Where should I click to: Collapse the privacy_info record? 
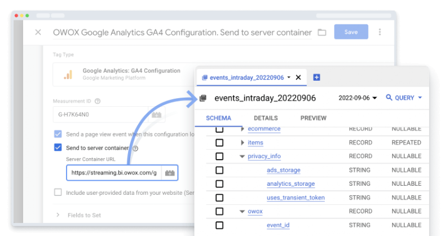tap(242, 156)
